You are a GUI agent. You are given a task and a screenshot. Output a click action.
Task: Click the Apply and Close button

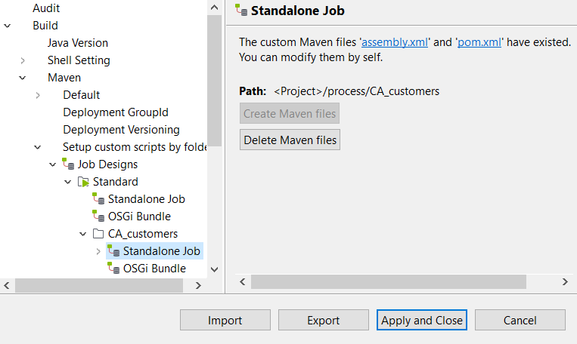coord(421,321)
